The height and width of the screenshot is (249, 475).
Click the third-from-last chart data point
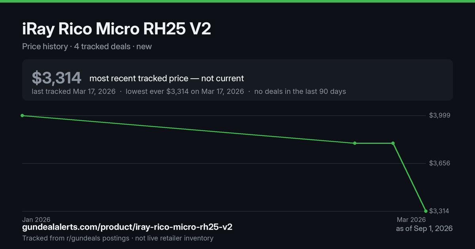coord(355,143)
